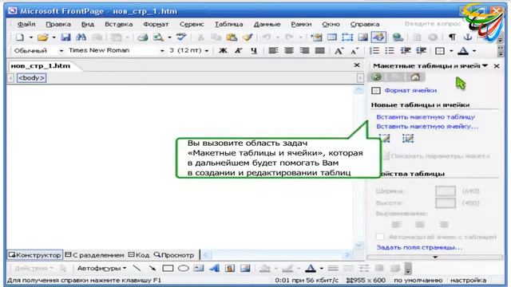Click the Введите вопрос help field
This screenshot has height=287, width=511.
tap(433, 24)
